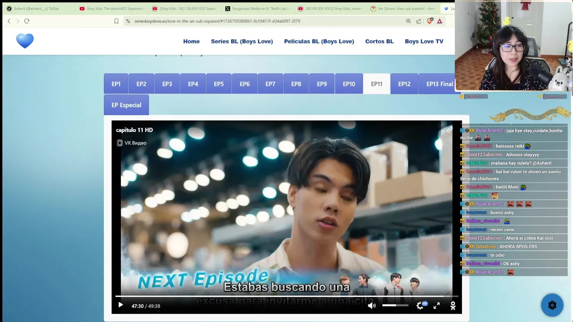Switch to Boygroups Media en X tab
Image resolution: width=573 pixels, height=322 pixels.
(257, 8)
